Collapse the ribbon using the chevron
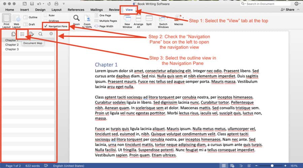Screen dimensions: 303x168 click(299, 10)
